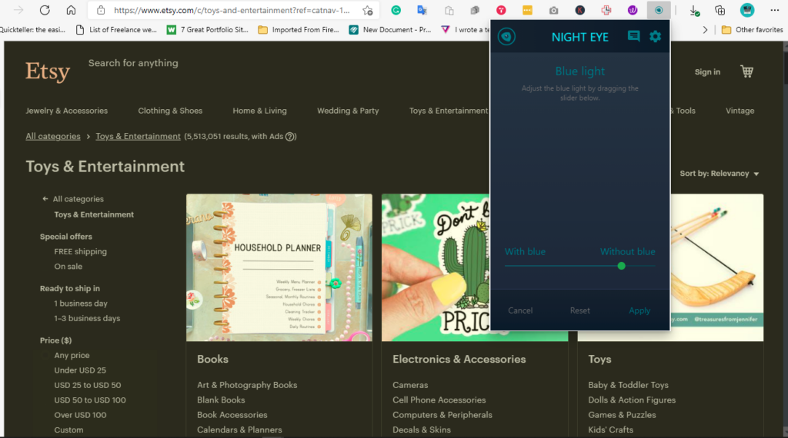Open the browser Settings and more menu
This screenshot has width=788, height=438.
[774, 10]
